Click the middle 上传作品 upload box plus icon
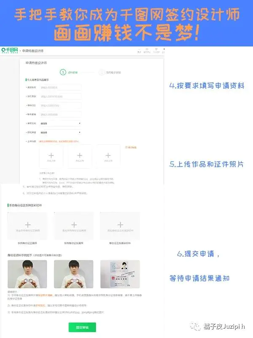This screenshot has height=338, width=253. [80, 156]
